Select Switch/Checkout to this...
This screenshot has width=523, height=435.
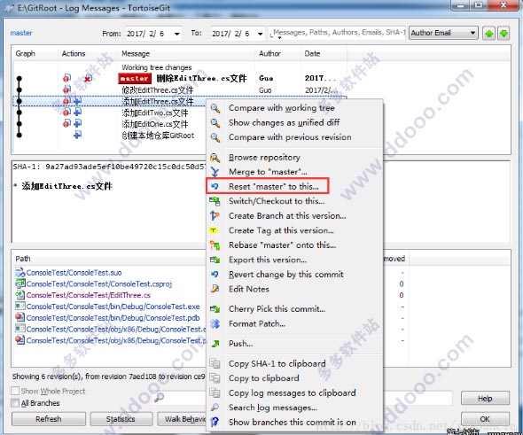click(x=277, y=201)
